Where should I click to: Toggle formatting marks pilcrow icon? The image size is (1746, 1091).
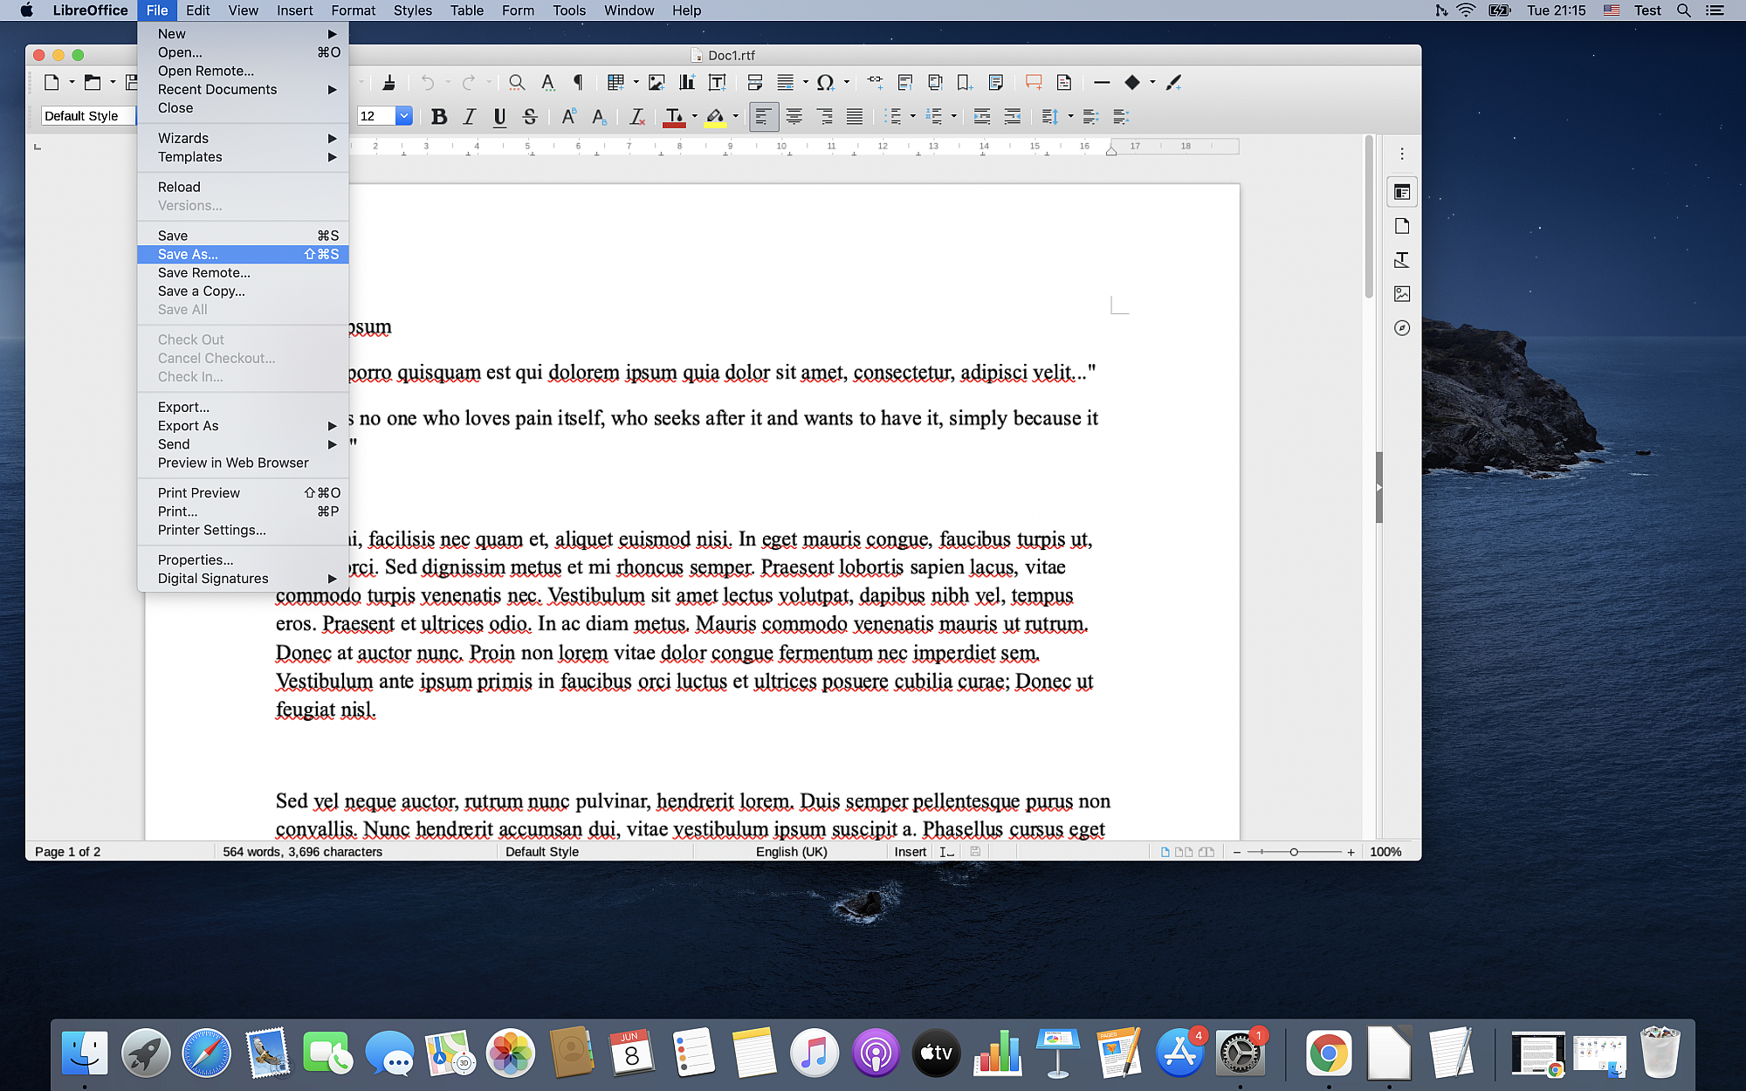(x=577, y=83)
